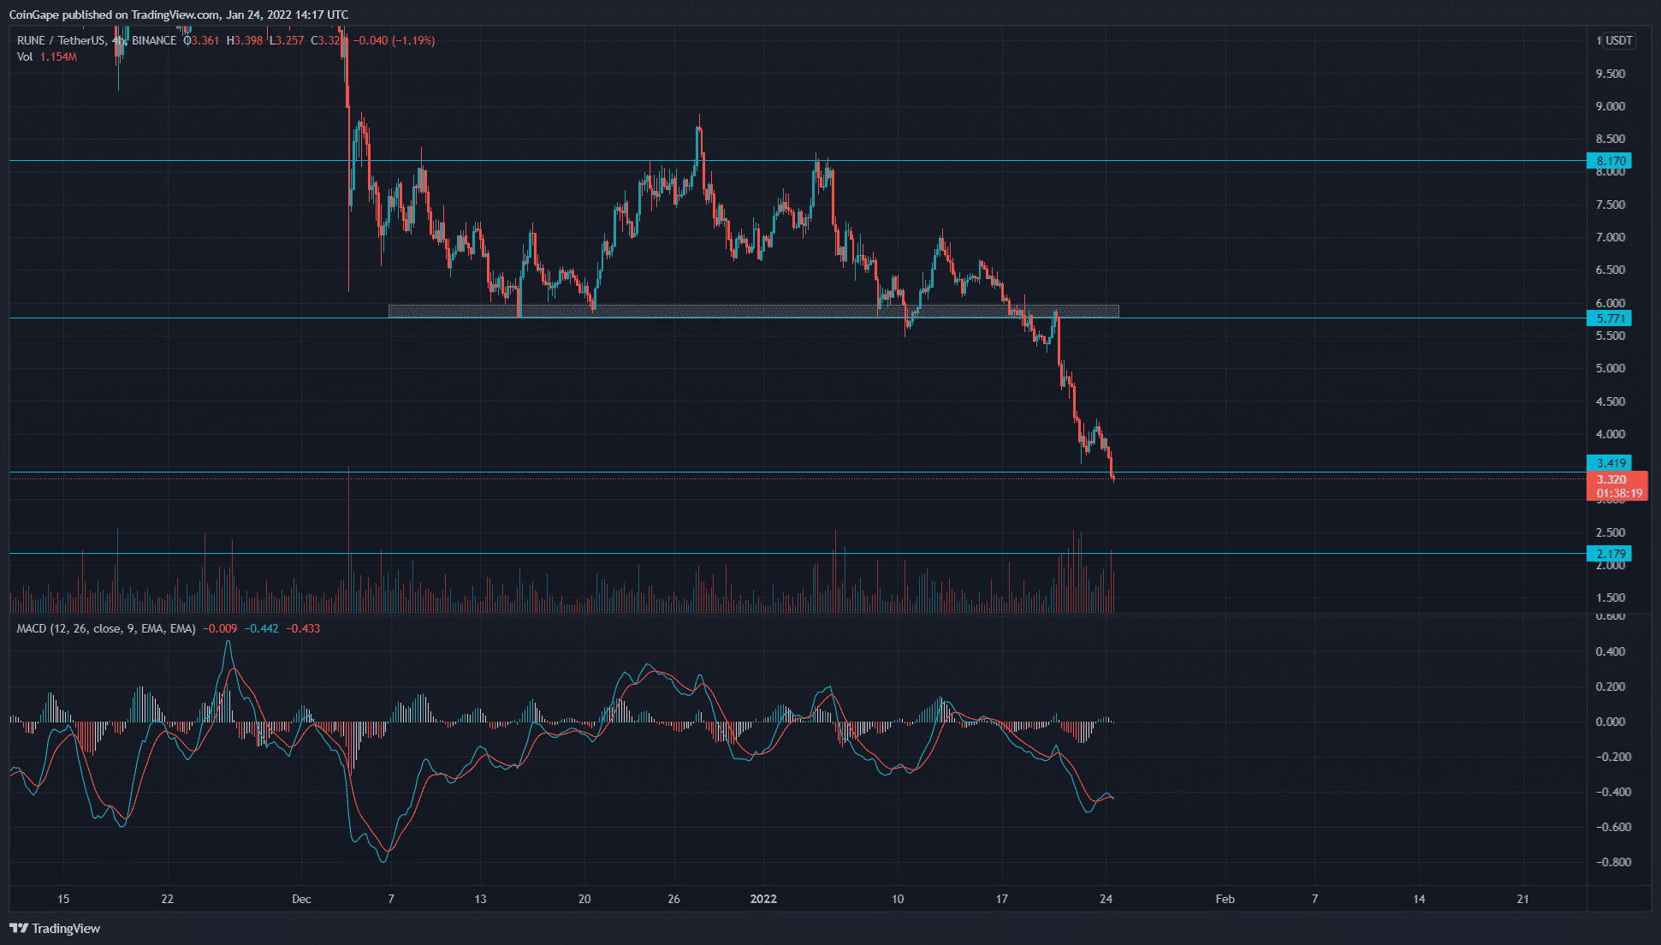Viewport: 1661px width, 945px height.
Task: Click the 8.170 resistance price label
Action: click(1609, 161)
